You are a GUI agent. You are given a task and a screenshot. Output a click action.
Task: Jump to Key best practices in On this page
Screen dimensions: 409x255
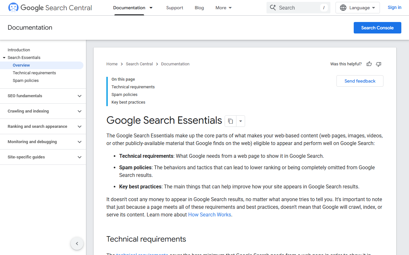pyautogui.click(x=128, y=102)
